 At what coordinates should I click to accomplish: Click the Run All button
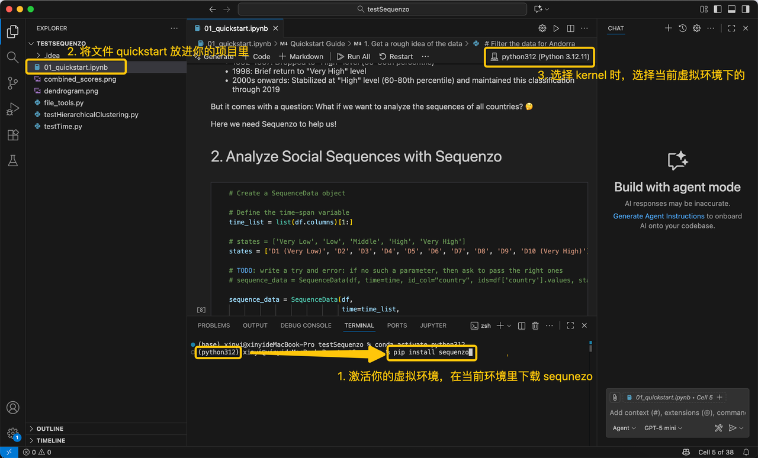point(354,57)
